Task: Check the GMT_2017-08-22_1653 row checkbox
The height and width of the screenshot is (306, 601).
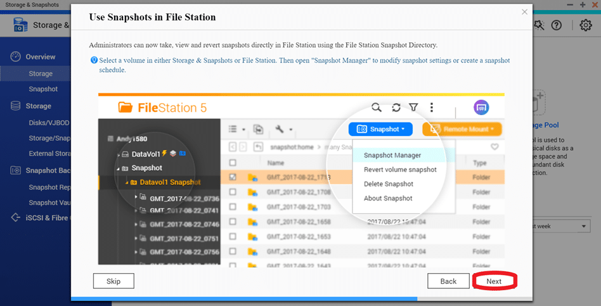Action: point(233,236)
